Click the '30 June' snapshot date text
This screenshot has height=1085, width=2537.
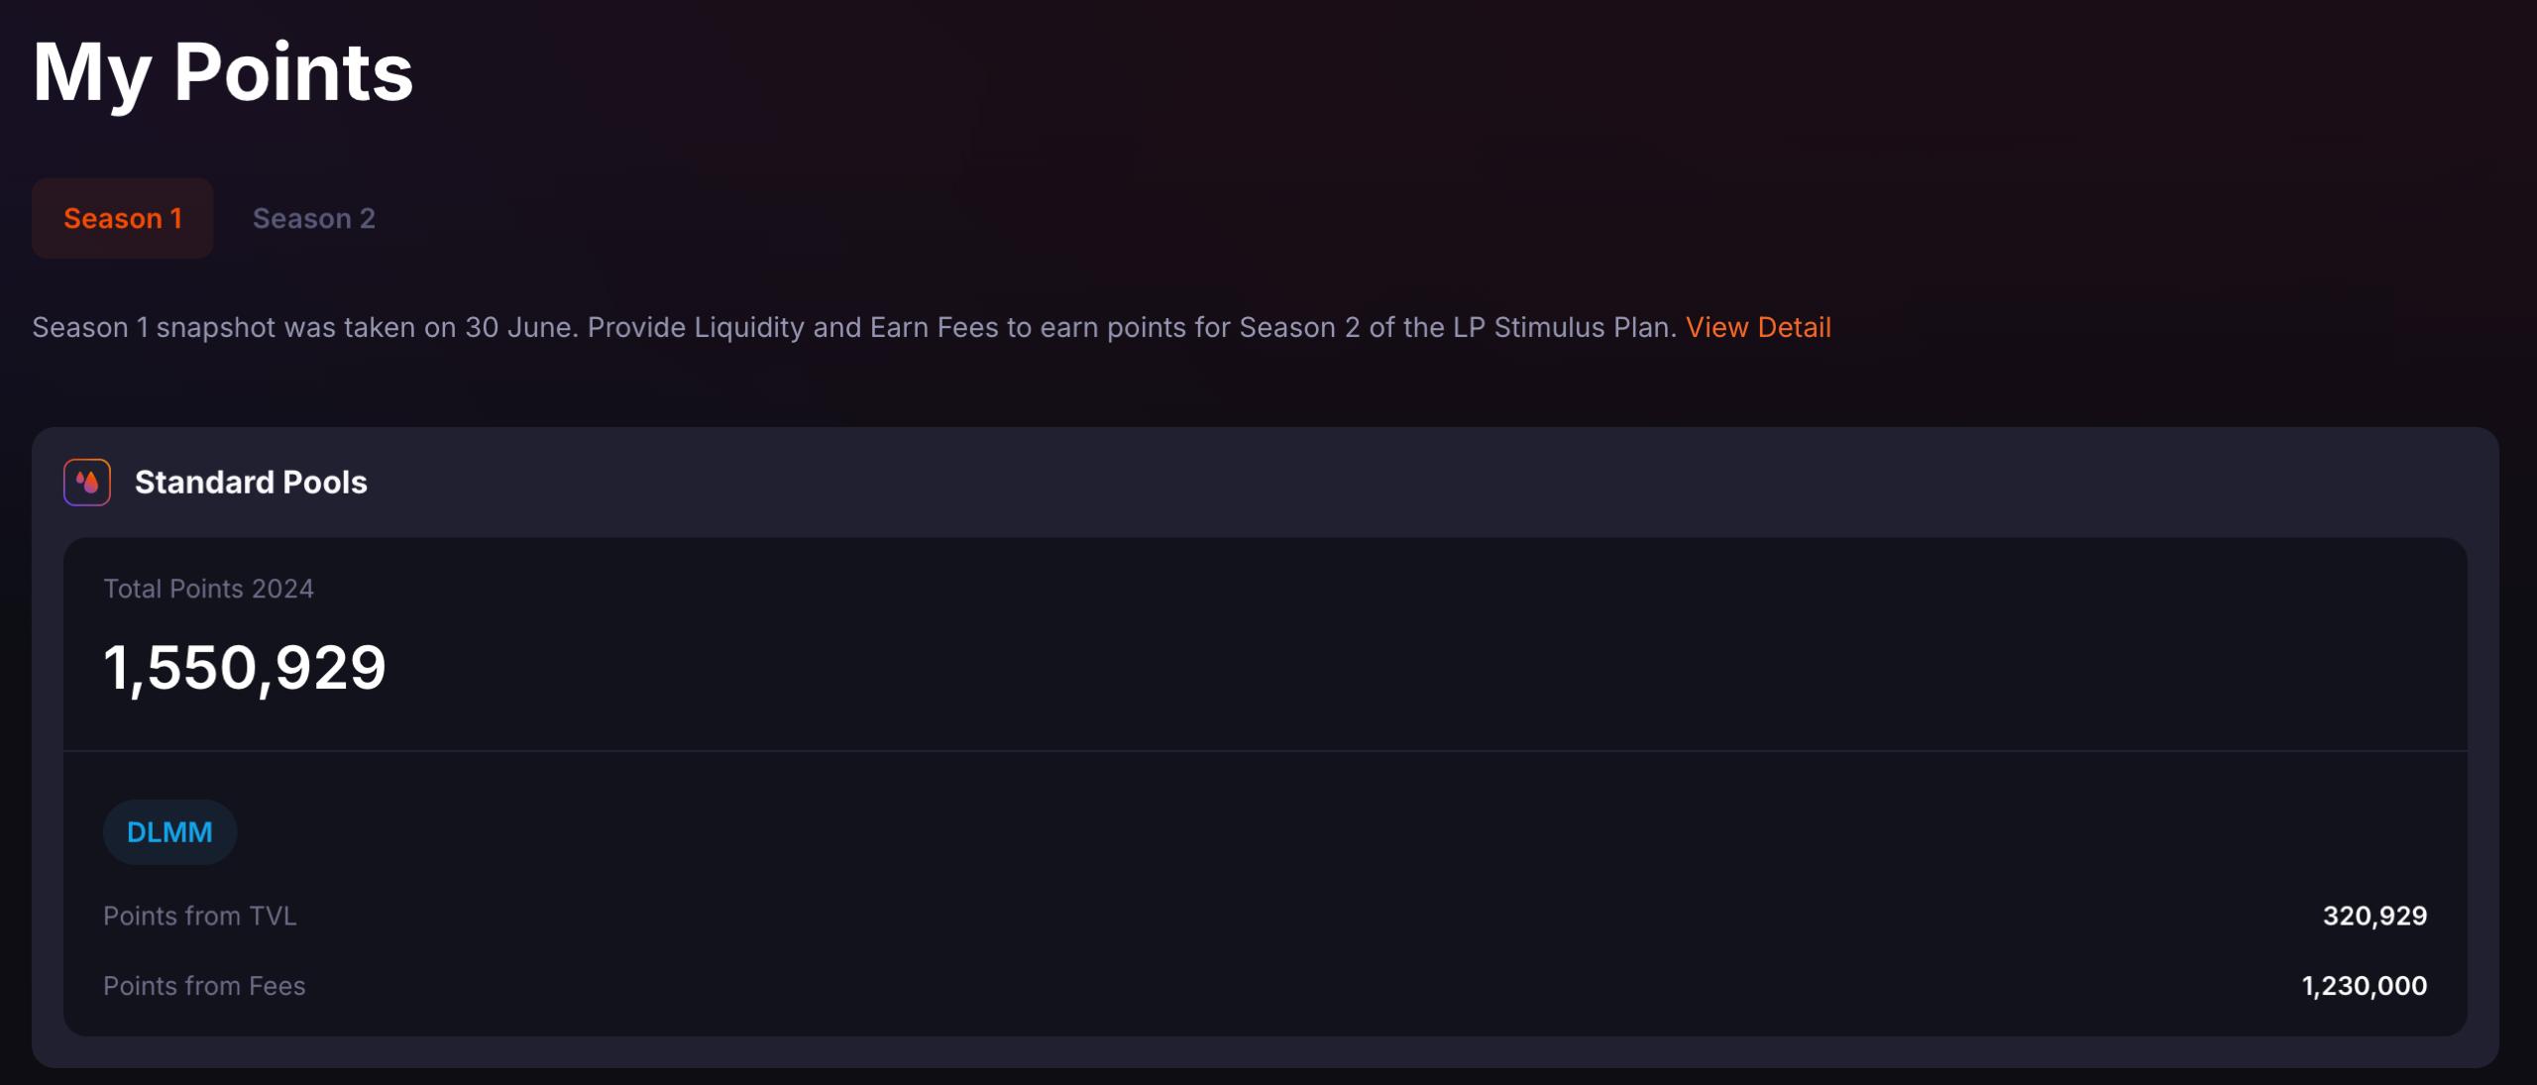(x=520, y=328)
